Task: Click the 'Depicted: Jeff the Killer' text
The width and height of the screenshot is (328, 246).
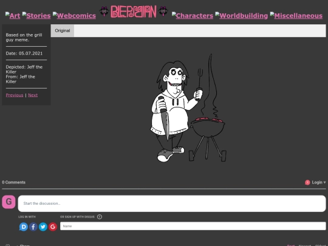Action: point(24,69)
